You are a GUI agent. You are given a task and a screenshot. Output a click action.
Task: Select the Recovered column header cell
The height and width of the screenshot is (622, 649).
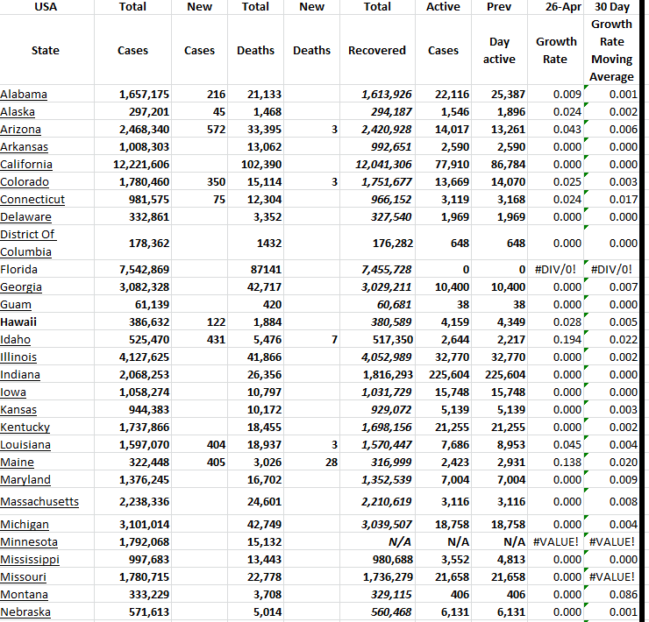pyautogui.click(x=377, y=51)
